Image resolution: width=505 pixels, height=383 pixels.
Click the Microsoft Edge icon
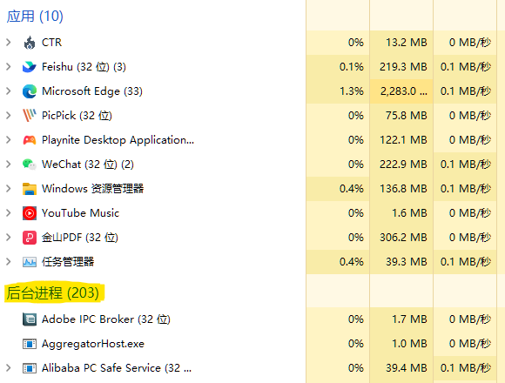point(30,91)
